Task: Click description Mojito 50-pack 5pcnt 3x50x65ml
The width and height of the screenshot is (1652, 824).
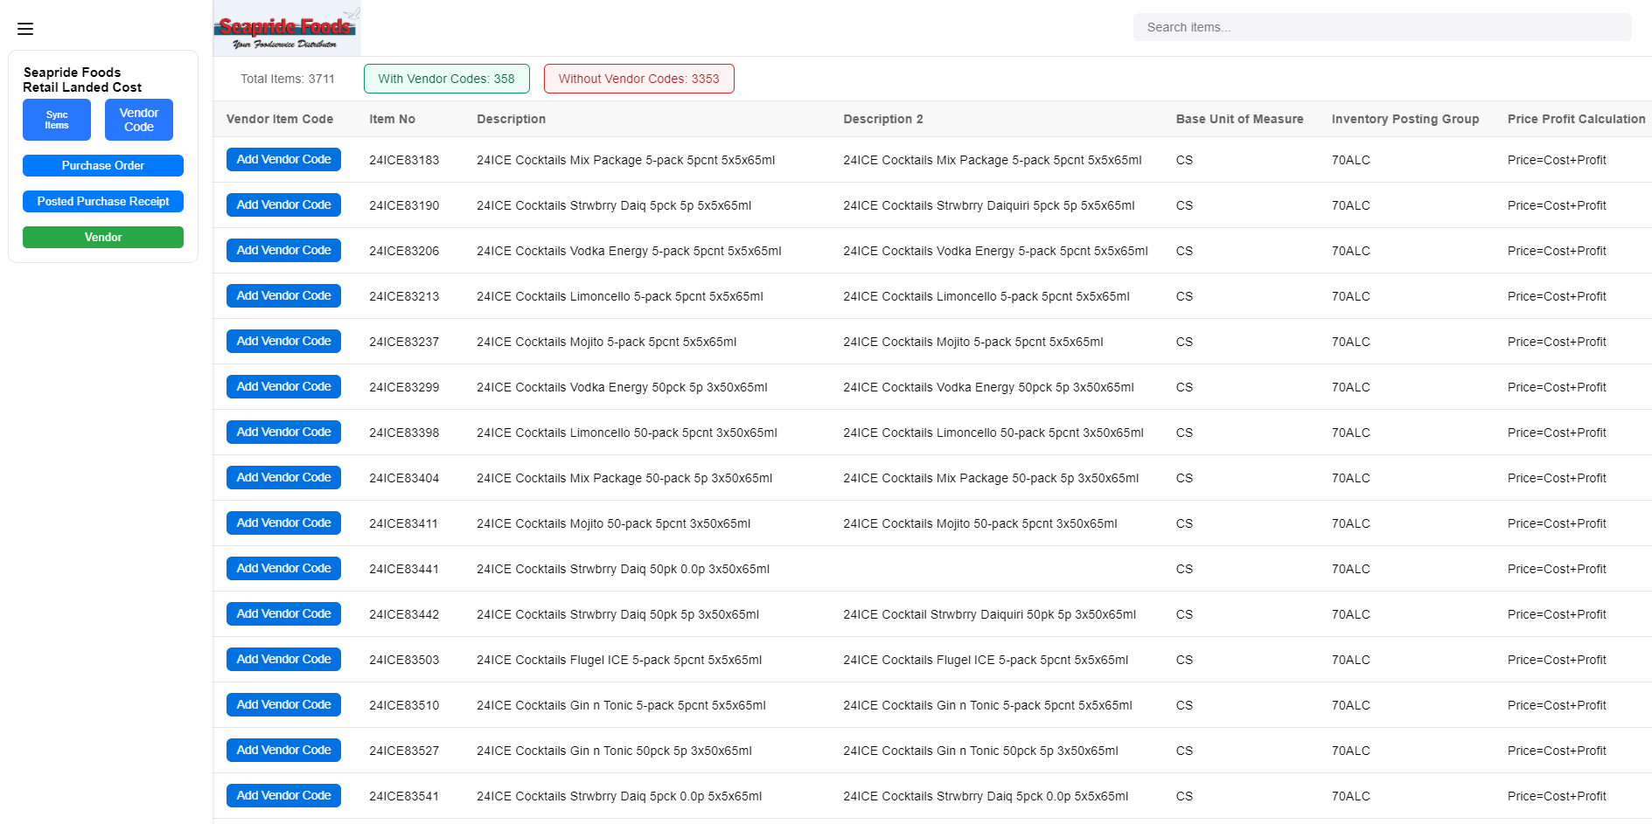Action: (614, 523)
